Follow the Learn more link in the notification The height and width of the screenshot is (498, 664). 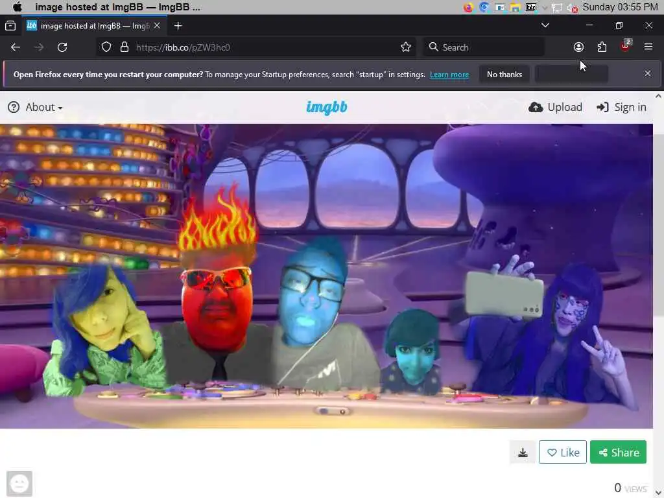pyautogui.click(x=449, y=75)
